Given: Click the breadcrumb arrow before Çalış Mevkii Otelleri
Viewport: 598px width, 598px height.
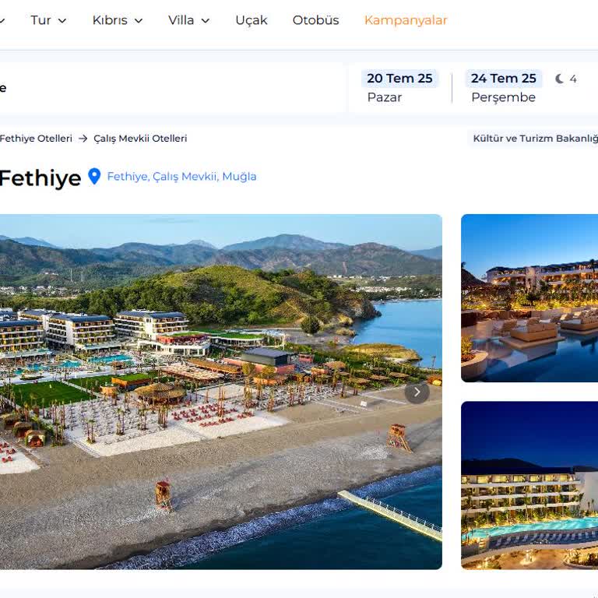Looking at the screenshot, I should (x=83, y=139).
